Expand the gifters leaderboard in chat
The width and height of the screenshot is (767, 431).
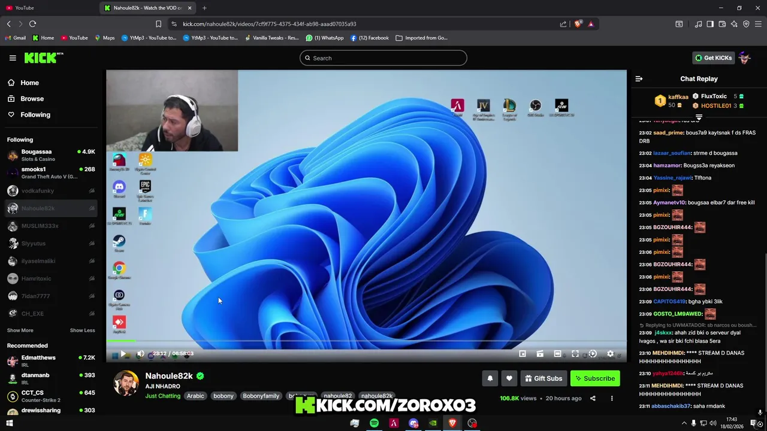click(x=699, y=117)
